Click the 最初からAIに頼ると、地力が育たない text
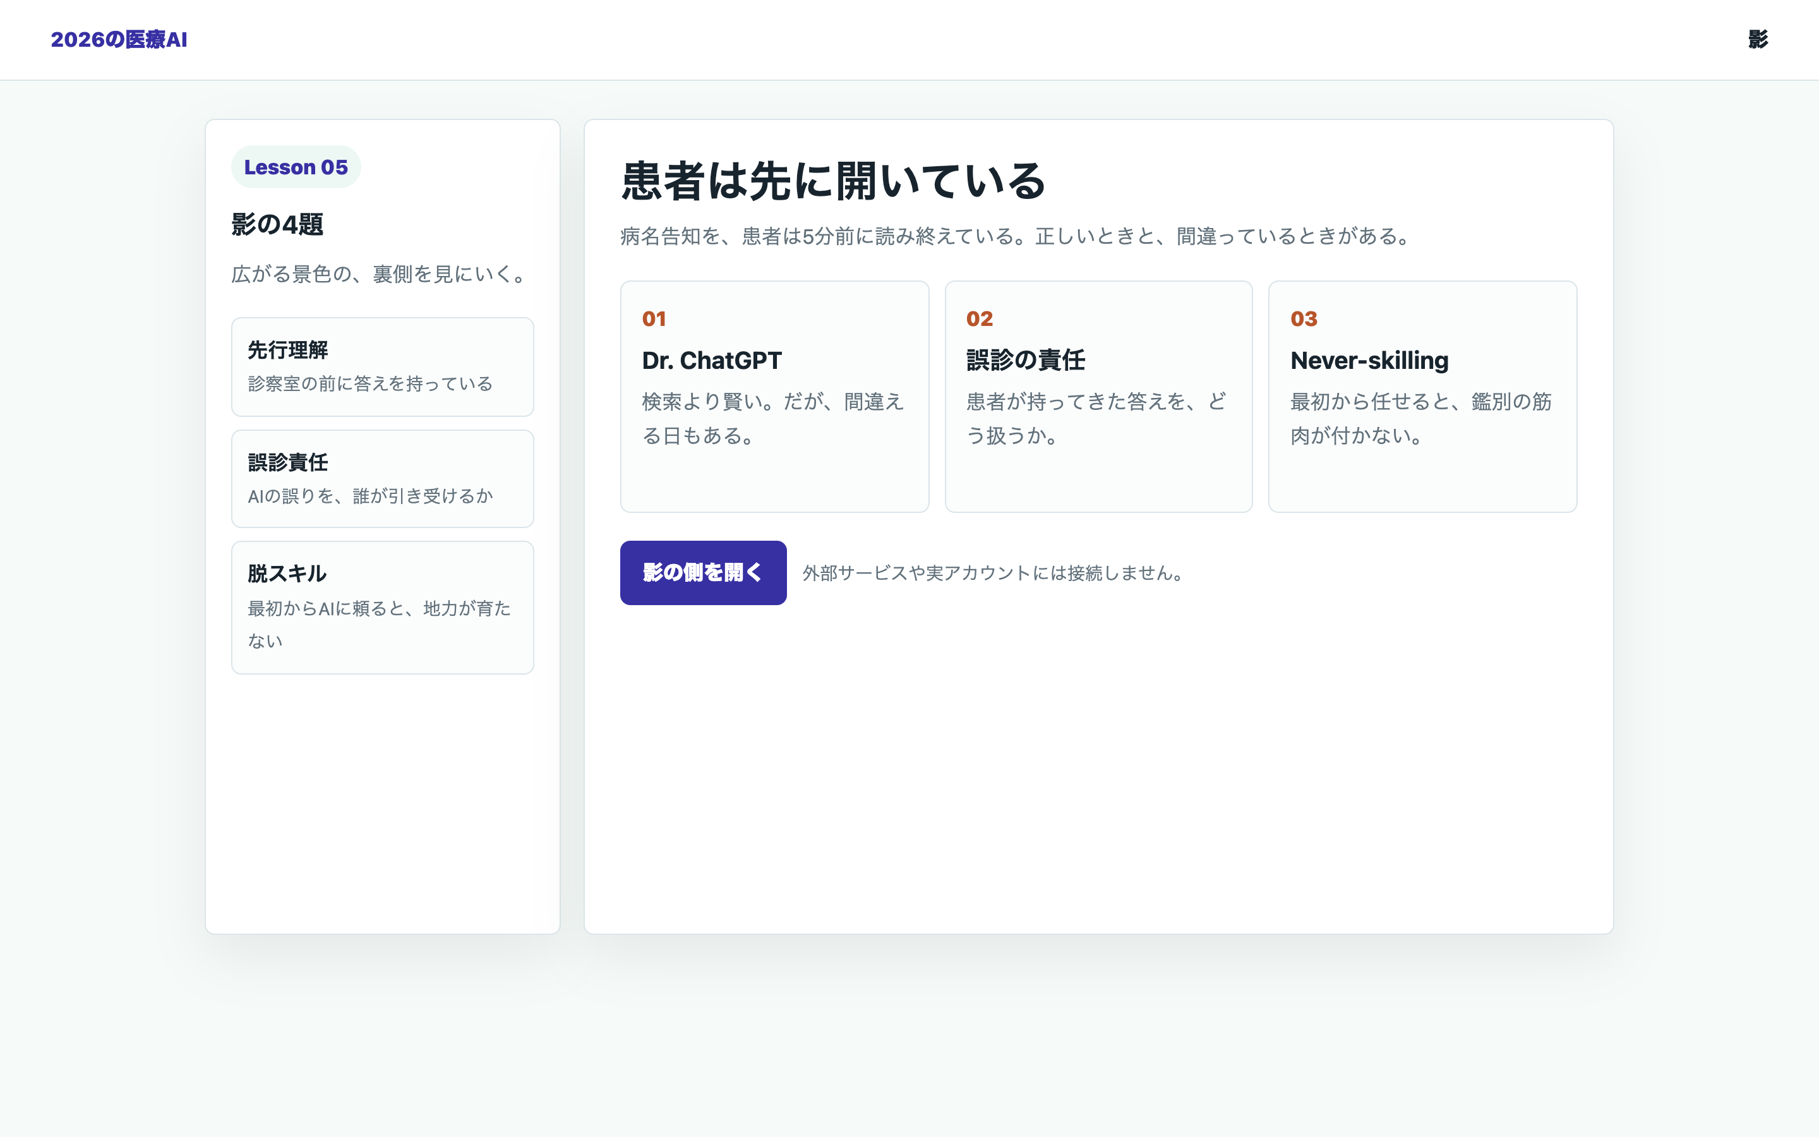This screenshot has width=1819, height=1137. (x=380, y=624)
